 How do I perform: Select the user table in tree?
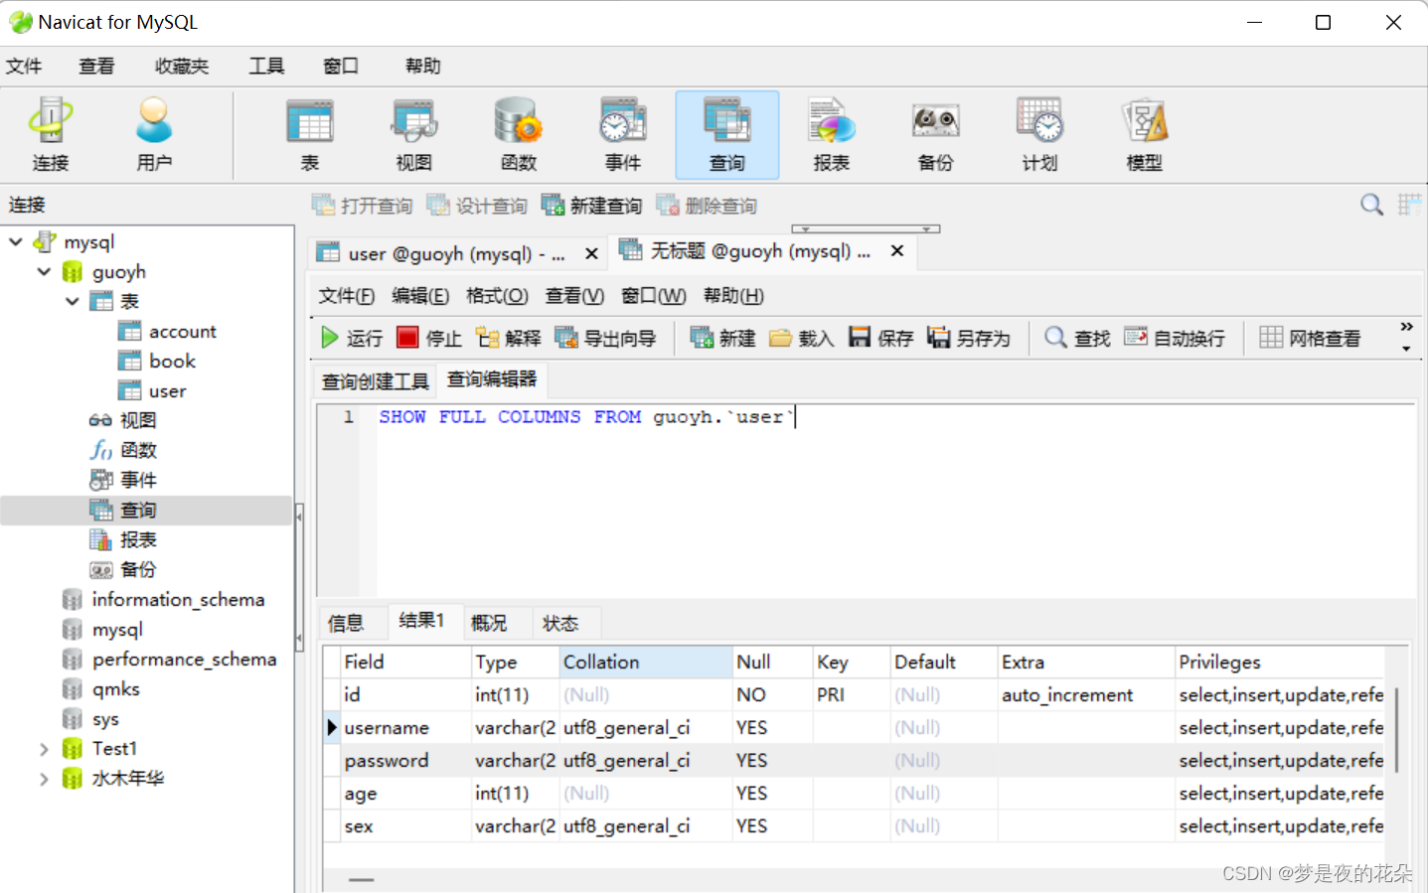(x=153, y=391)
